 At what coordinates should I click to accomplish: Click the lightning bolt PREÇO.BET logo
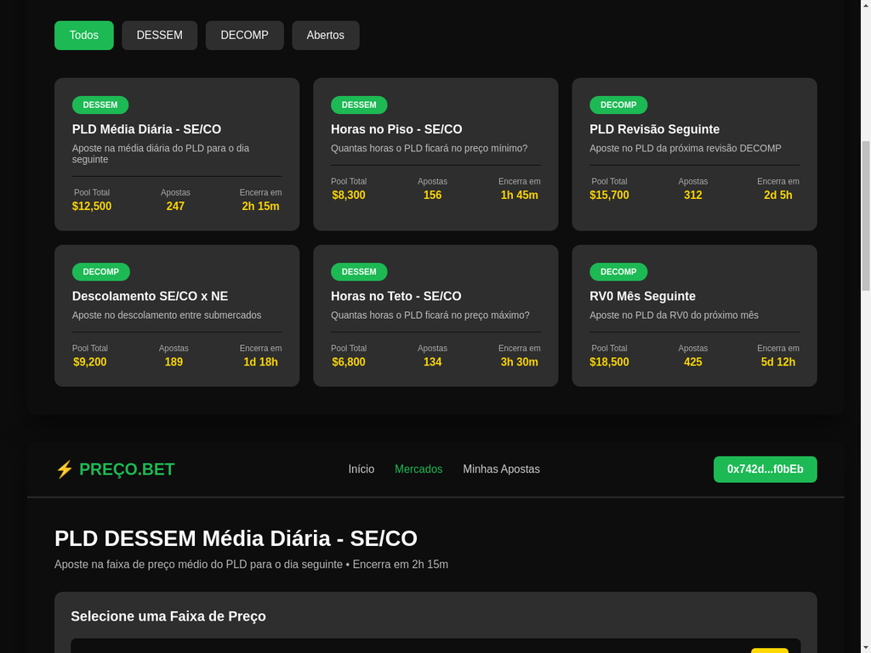tap(115, 469)
